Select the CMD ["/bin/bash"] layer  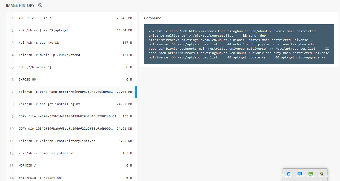point(71,67)
